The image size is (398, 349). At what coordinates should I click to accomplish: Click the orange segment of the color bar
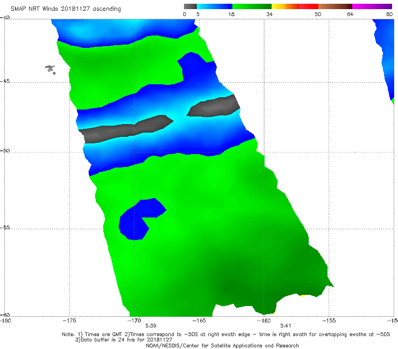293,6
